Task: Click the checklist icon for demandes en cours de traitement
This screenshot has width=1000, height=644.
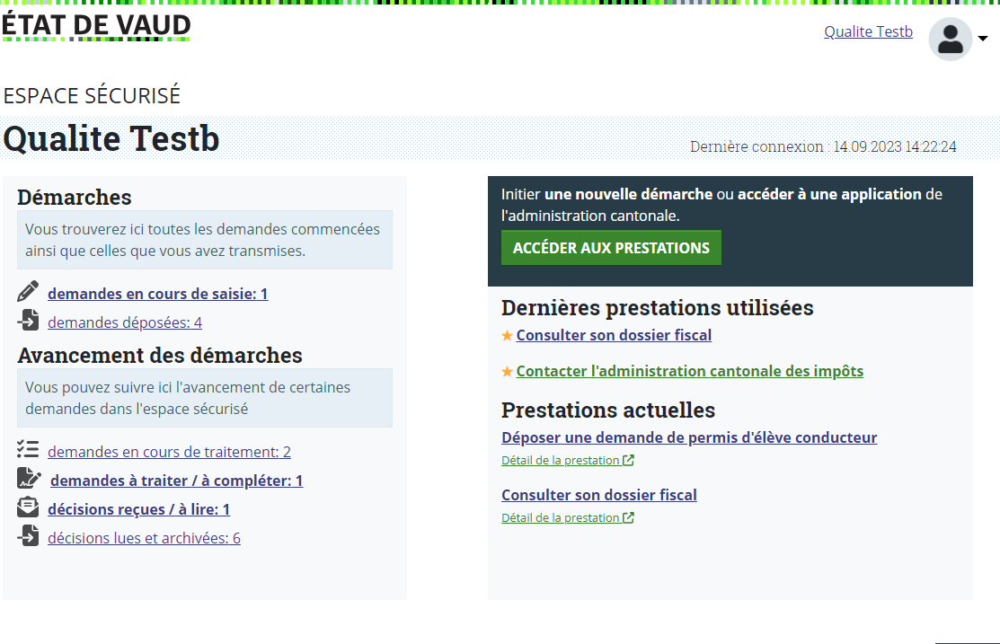Action: (28, 449)
